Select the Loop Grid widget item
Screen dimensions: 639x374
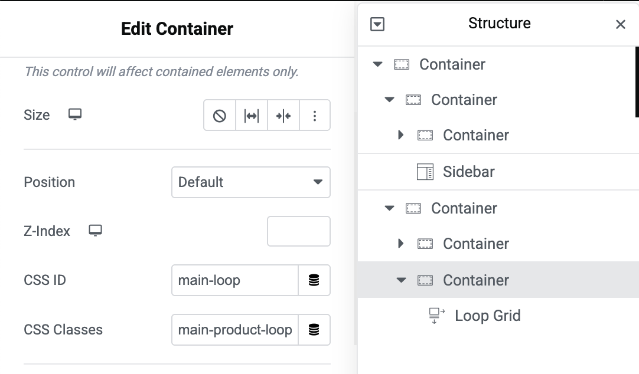tap(487, 316)
